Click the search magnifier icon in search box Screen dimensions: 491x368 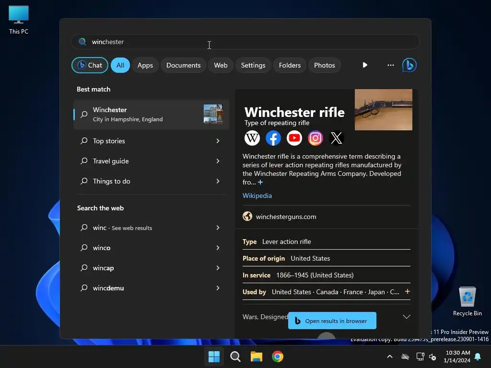82,42
